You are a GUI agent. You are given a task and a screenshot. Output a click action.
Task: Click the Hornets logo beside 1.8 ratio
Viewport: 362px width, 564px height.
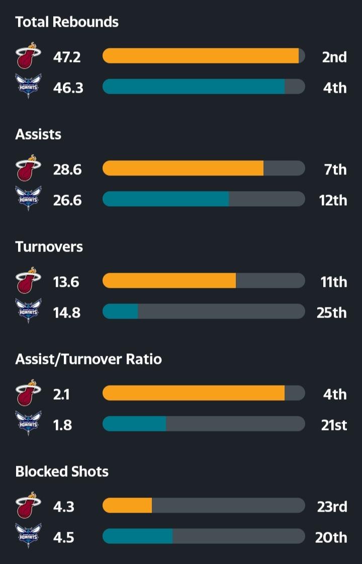tap(28, 424)
